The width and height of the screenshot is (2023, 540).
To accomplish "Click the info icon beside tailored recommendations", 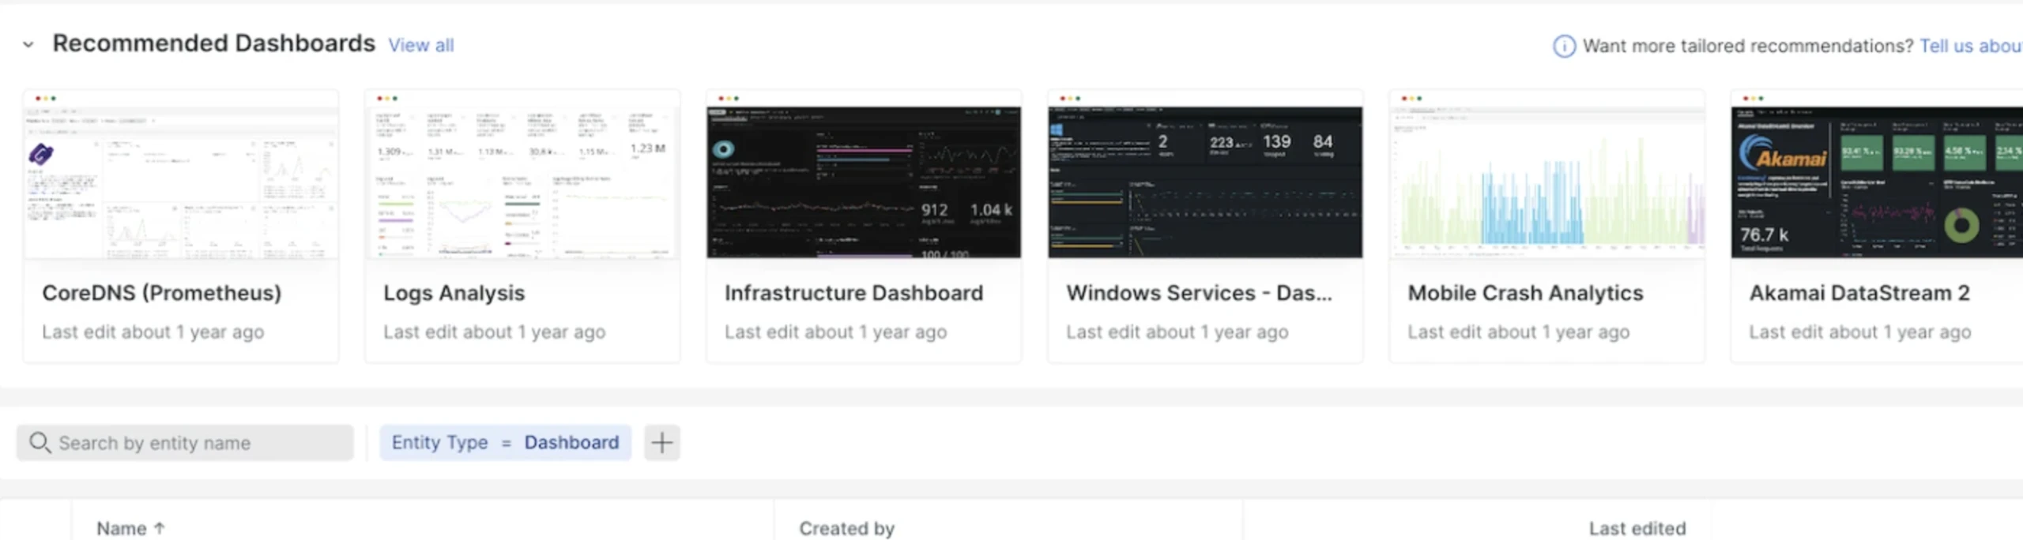I will click(1564, 47).
